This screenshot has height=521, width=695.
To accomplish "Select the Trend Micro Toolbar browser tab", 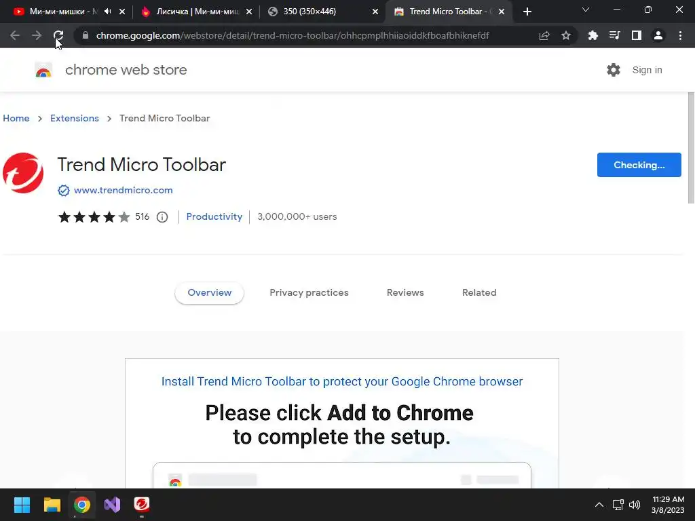I will pyautogui.click(x=449, y=12).
